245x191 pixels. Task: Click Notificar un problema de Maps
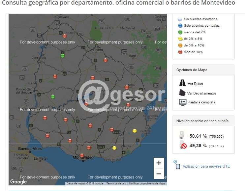(147, 183)
